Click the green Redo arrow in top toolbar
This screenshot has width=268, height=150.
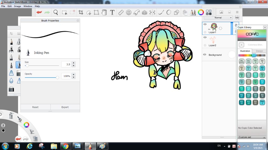(x=47, y=12)
